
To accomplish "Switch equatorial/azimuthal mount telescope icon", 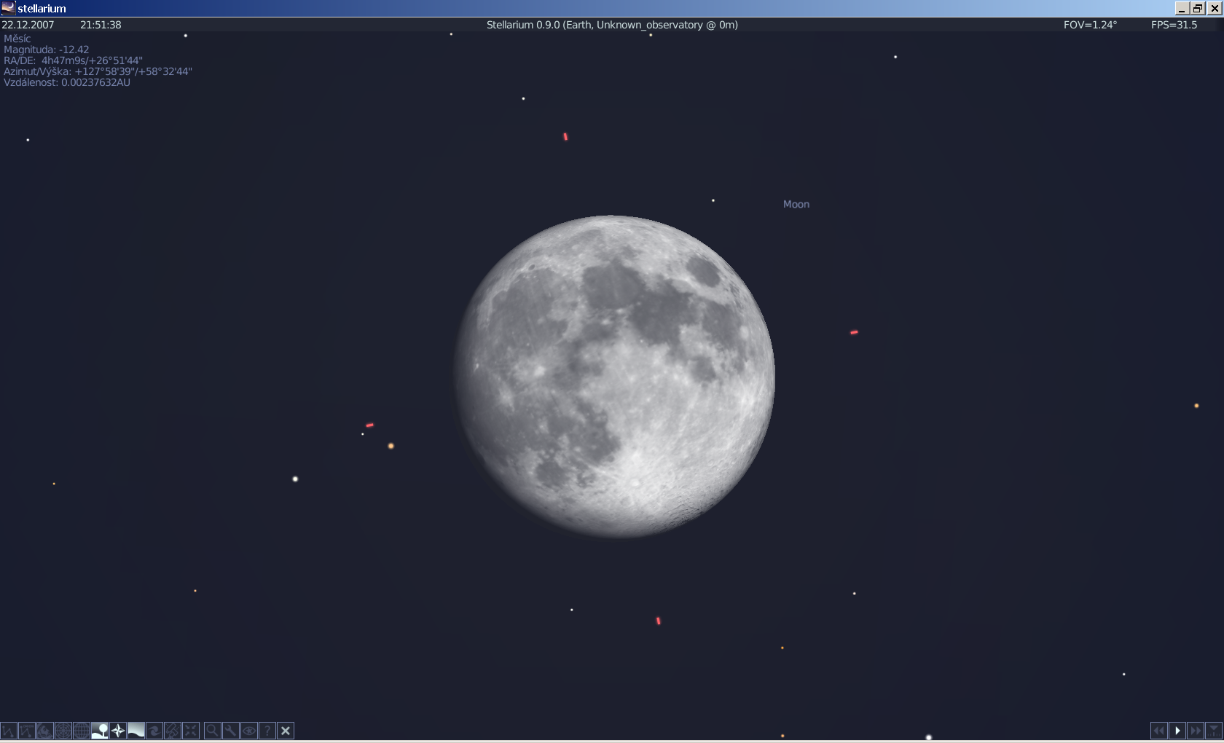I will click(x=173, y=731).
